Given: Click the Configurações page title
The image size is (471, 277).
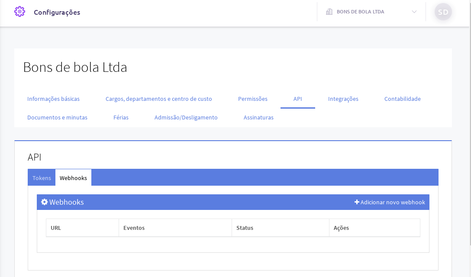Looking at the screenshot, I should tap(57, 12).
